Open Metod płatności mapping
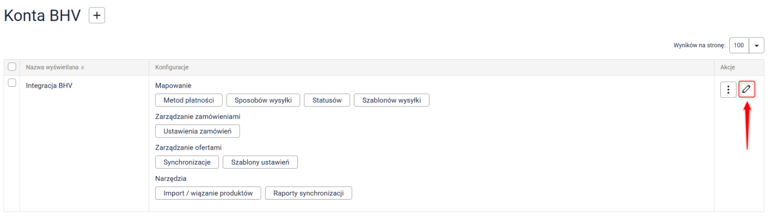This screenshot has height=216, width=768. click(189, 100)
